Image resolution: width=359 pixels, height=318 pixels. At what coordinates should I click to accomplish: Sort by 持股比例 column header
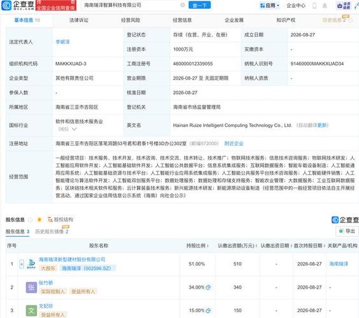(197, 246)
